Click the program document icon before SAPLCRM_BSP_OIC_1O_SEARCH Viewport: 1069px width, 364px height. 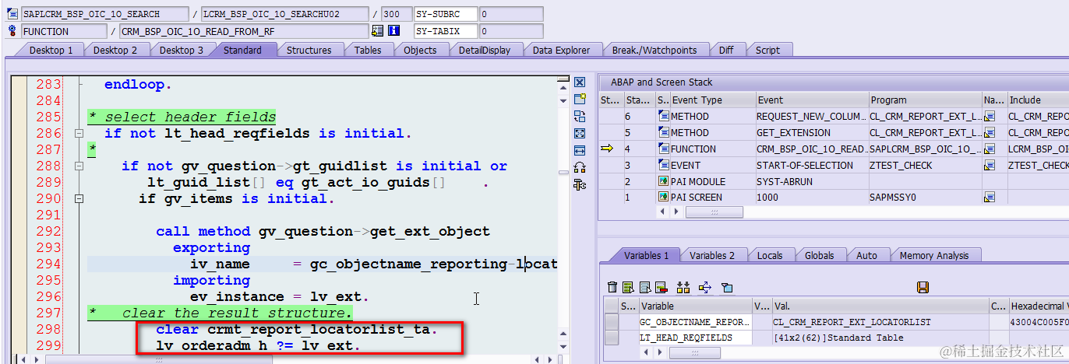pos(12,14)
